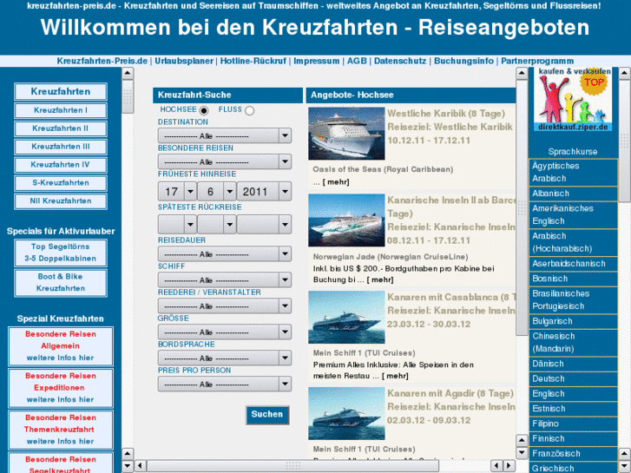Image resolution: width=631 pixels, height=473 pixels.
Task: Select the HOCHSEE radio button
Action: point(204,110)
